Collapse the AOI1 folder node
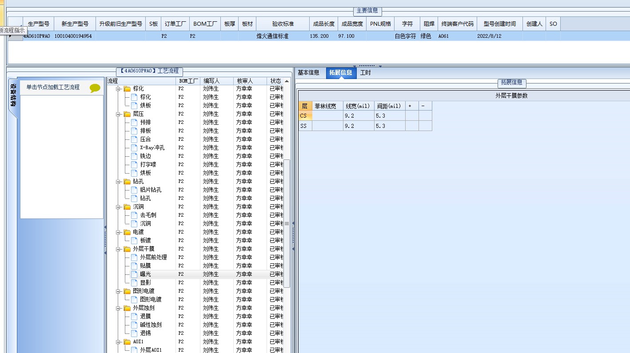Viewport: 630px width, 353px height. pyautogui.click(x=119, y=342)
